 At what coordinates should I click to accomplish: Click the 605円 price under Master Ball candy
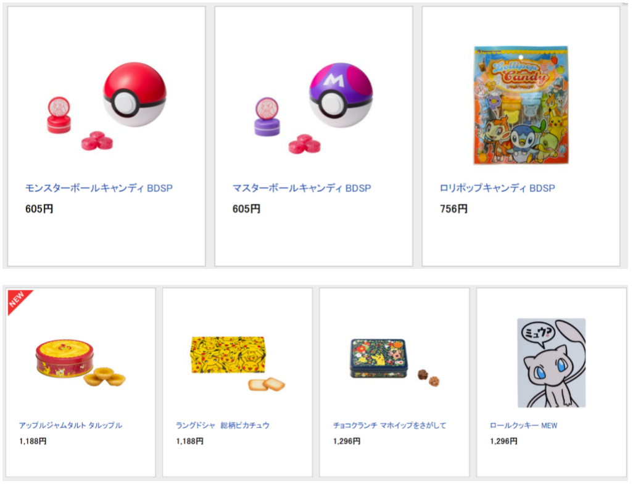click(246, 209)
